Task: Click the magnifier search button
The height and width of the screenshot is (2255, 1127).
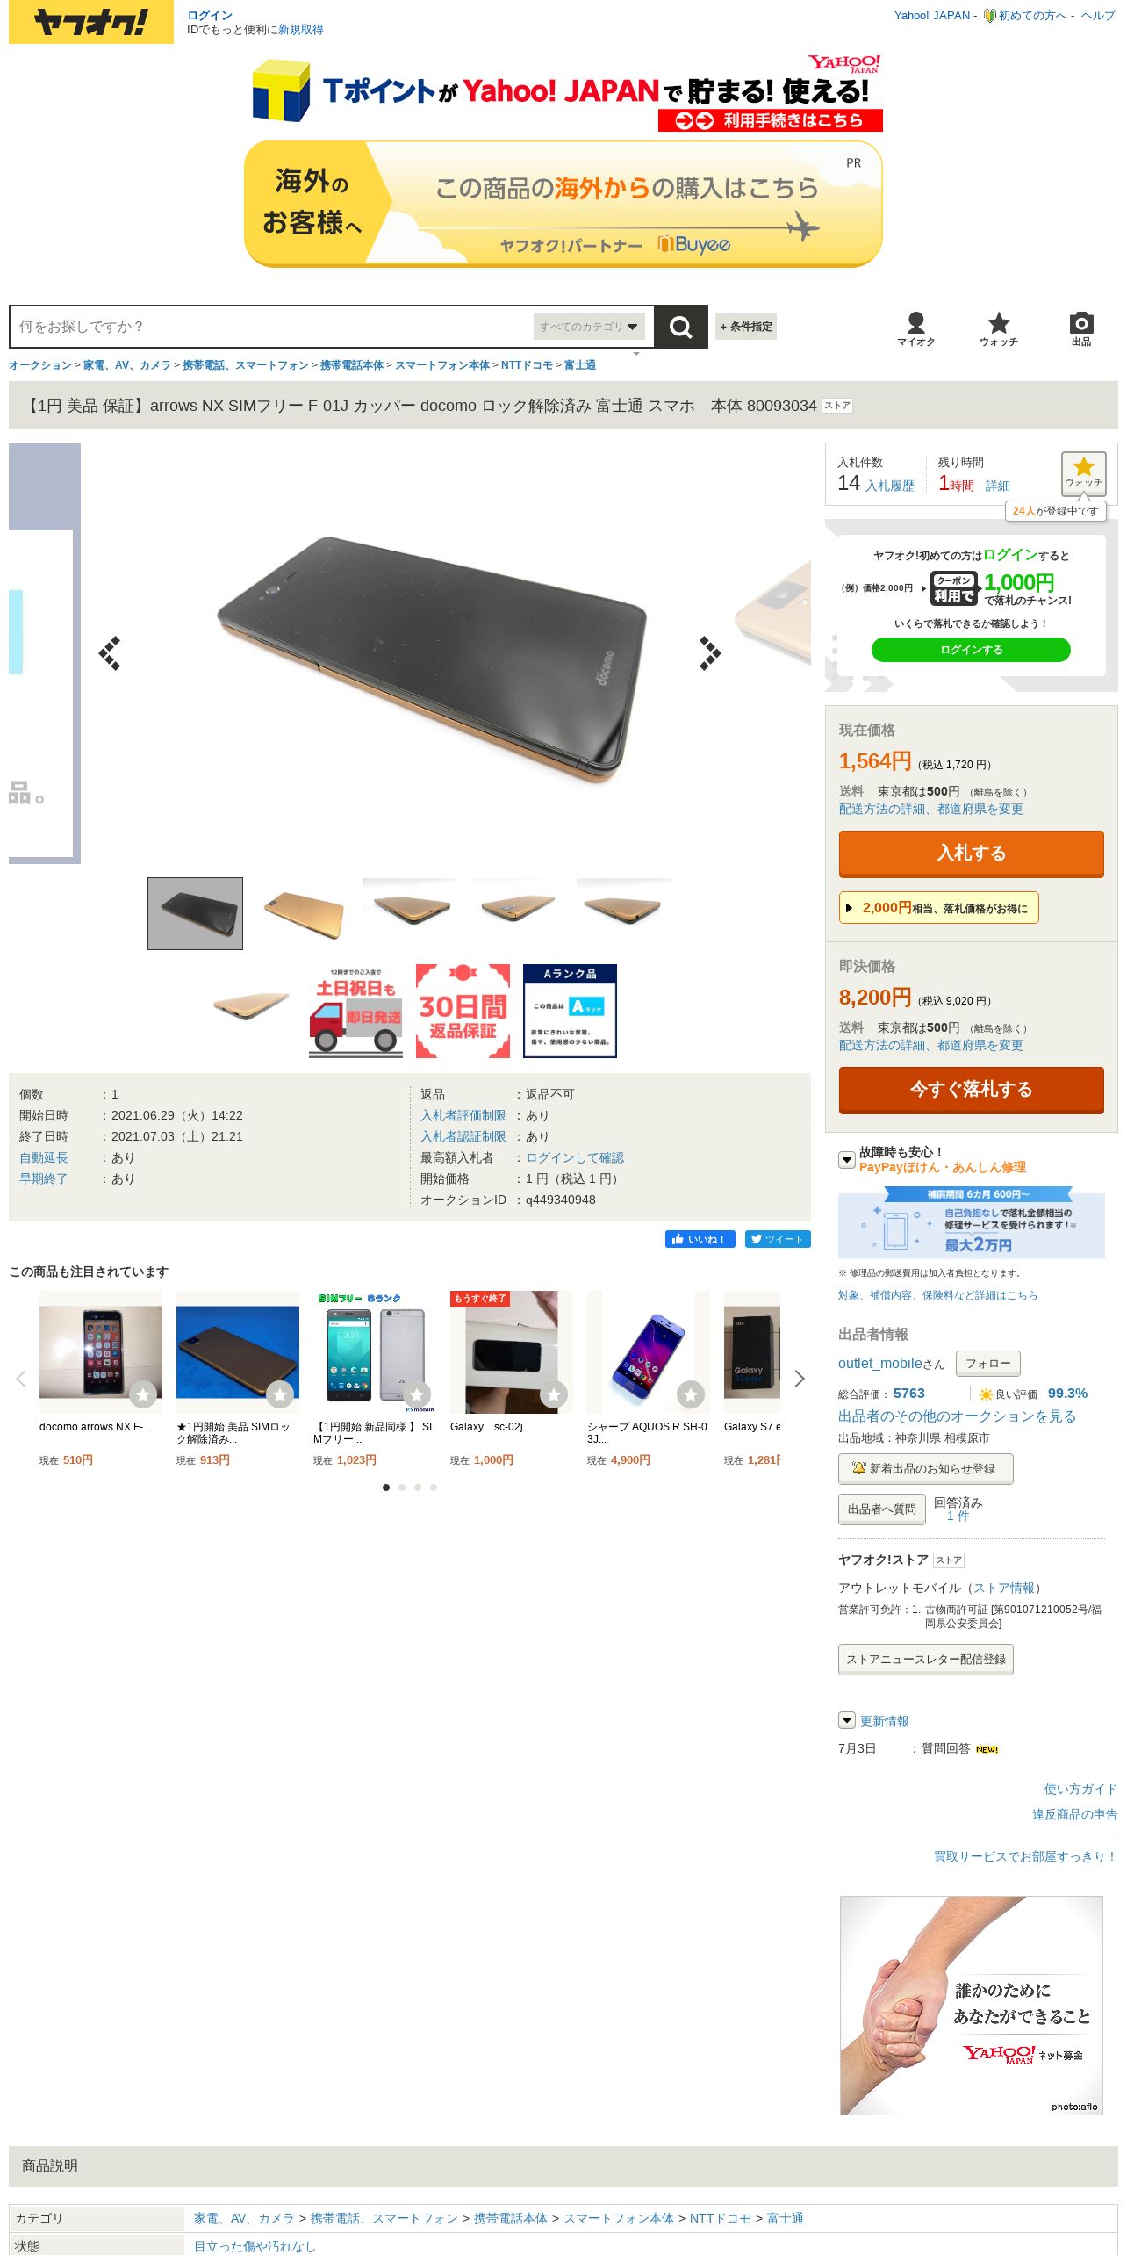Action: (680, 327)
